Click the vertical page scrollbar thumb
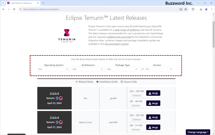Viewport: 215px width, 135px height. (214, 34)
